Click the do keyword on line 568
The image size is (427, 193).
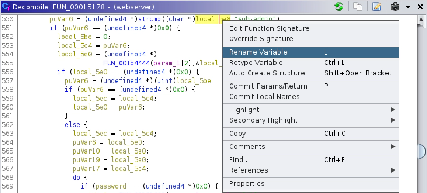tap(76, 177)
